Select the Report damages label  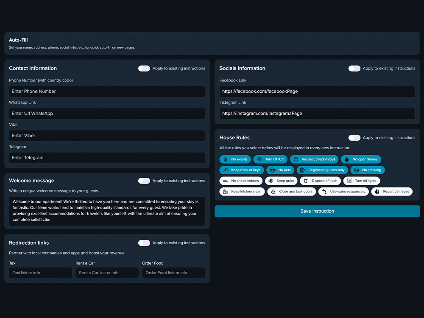396,192
